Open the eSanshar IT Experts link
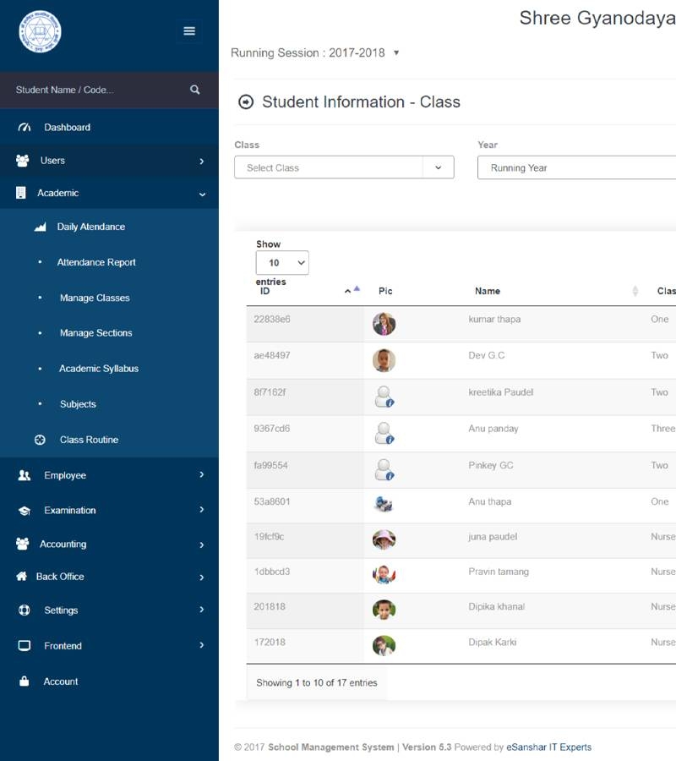The image size is (676, 761). click(x=548, y=747)
